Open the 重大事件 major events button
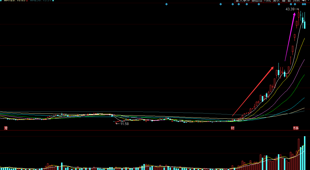Image resolution: width=310 pixels, height=170 pixels. click(x=243, y=1)
